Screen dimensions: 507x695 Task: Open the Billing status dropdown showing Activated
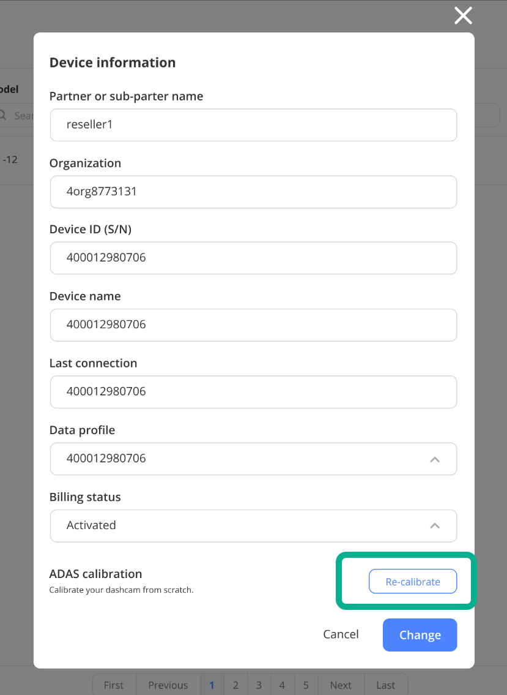pos(253,525)
